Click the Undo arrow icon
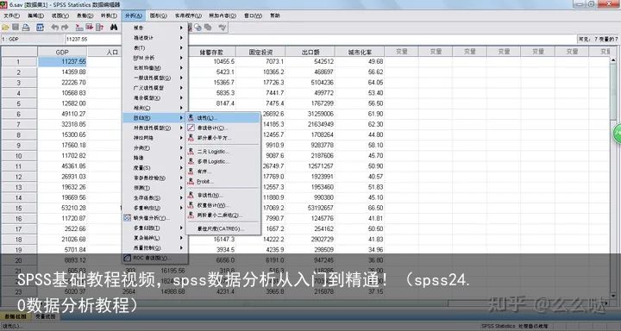Image resolution: width=621 pixels, height=331 pixels. 55,28
